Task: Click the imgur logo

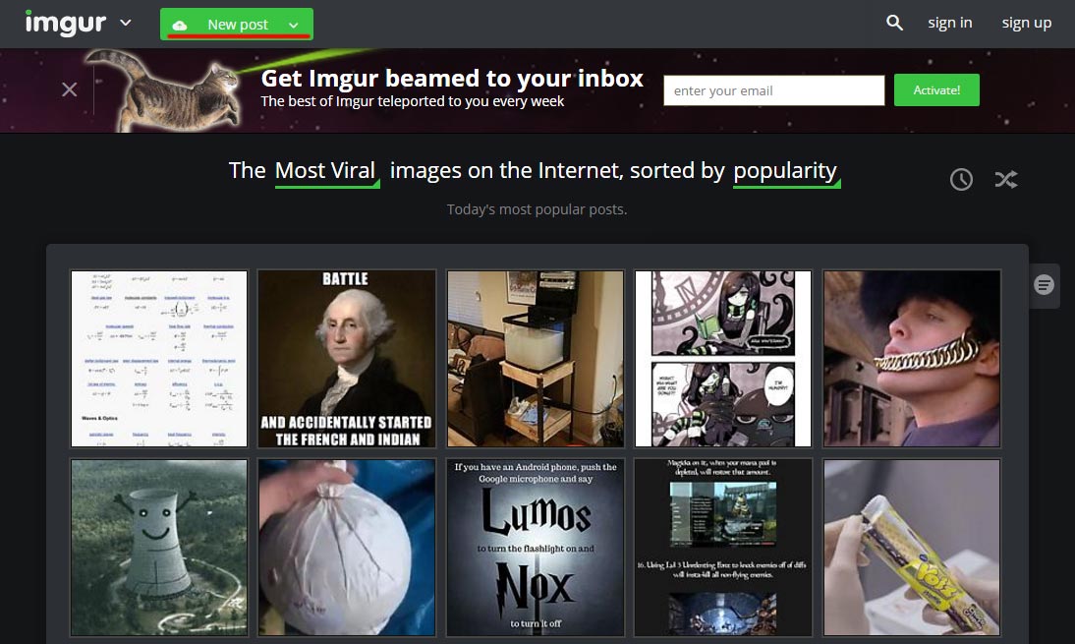Action: point(66,23)
